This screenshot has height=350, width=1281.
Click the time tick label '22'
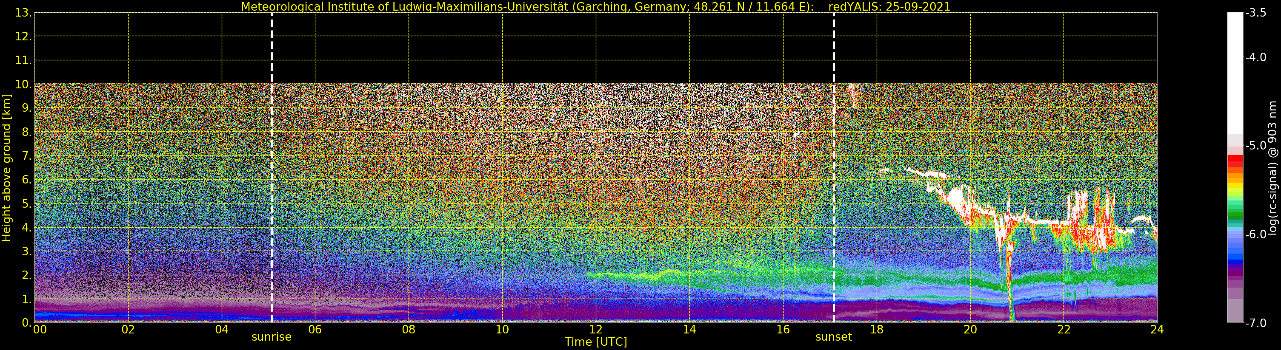point(1064,330)
